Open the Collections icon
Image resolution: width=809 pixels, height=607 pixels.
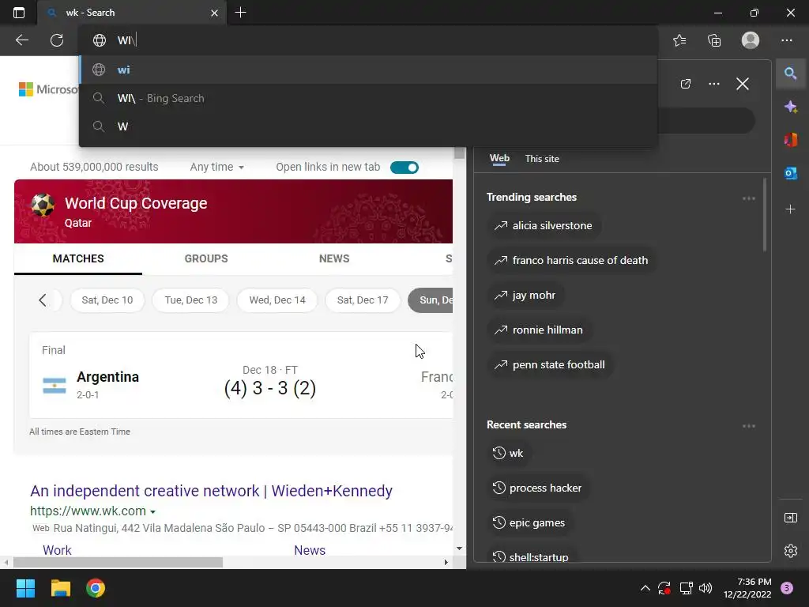click(714, 40)
